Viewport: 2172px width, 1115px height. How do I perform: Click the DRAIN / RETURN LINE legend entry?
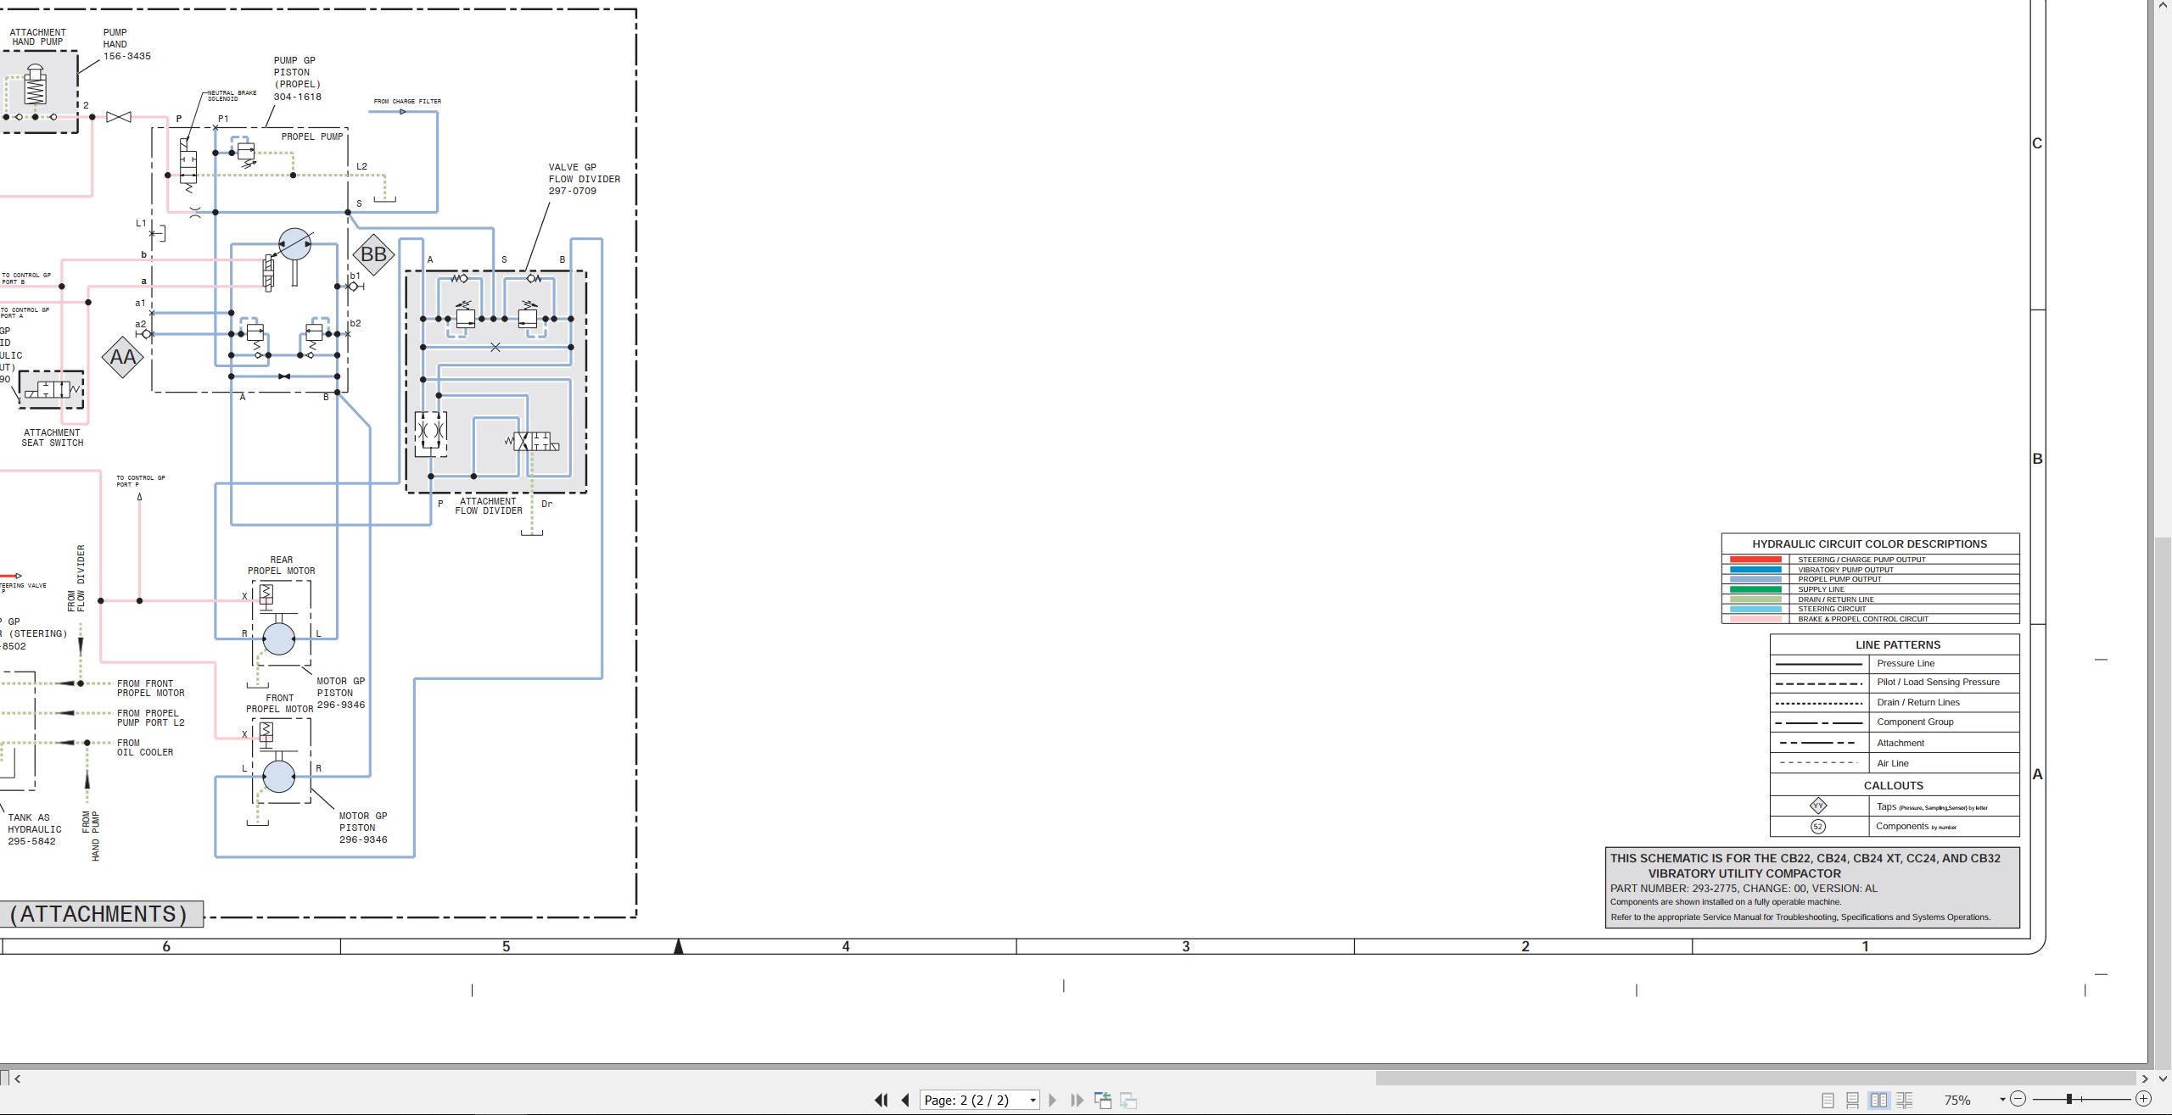tap(1870, 599)
